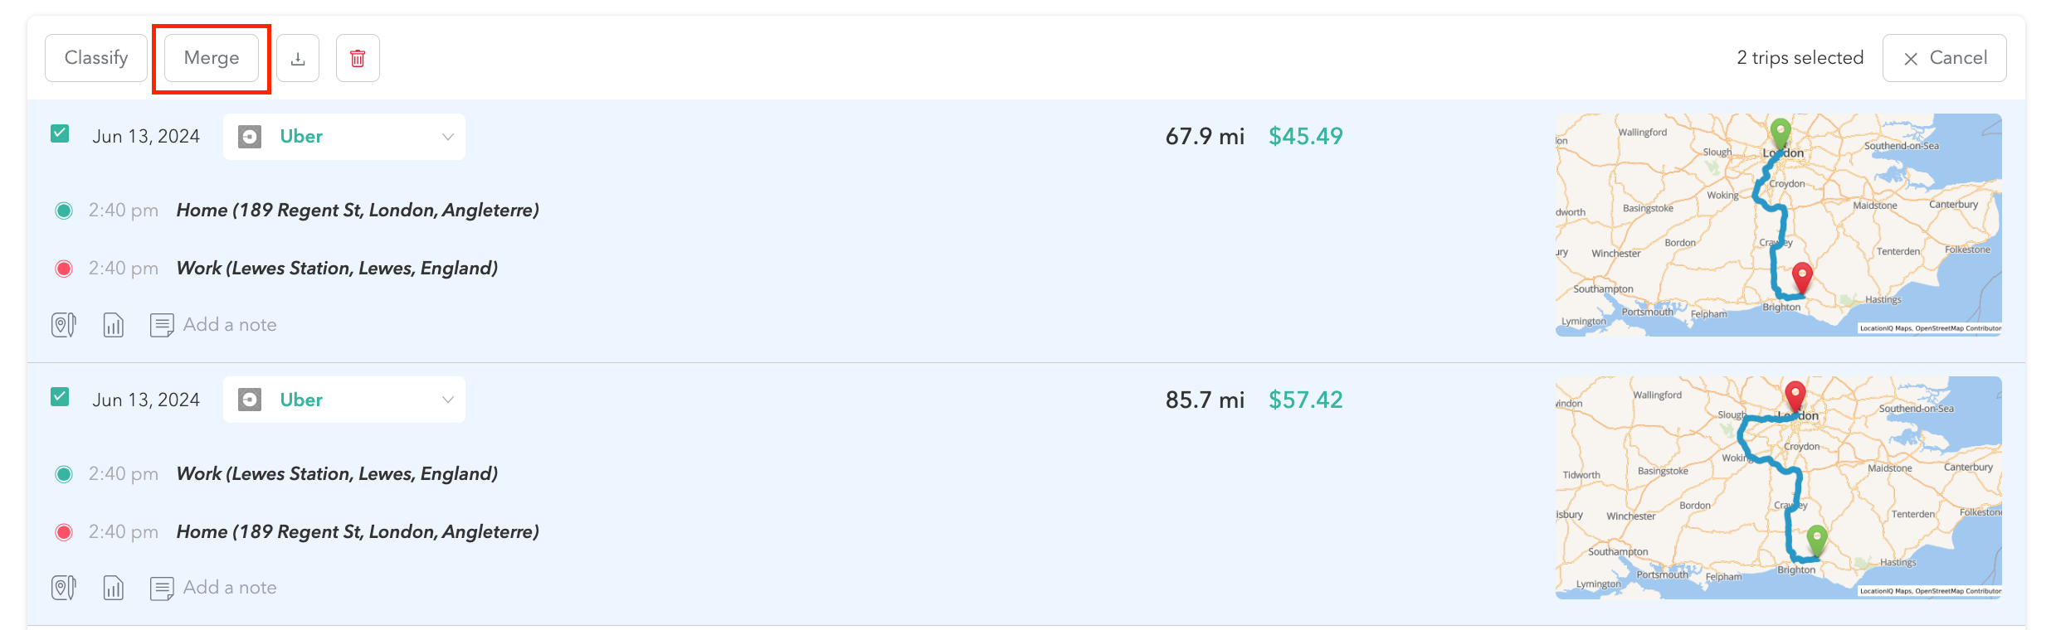Click the note page icon on the first trip
Image resolution: width=2051 pixels, height=630 pixels.
[x=163, y=324]
